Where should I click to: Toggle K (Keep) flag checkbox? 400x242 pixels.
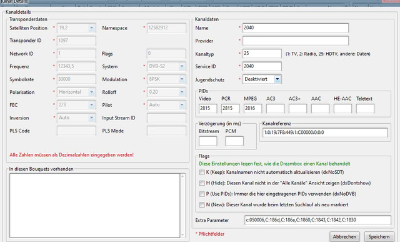[202, 173]
